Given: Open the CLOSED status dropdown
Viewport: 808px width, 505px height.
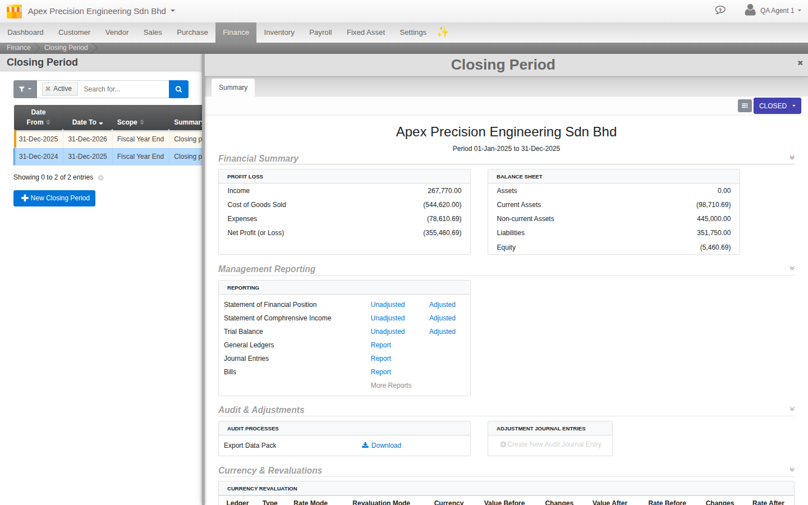Looking at the screenshot, I should [777, 106].
